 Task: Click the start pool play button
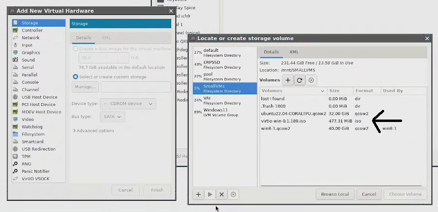click(x=210, y=195)
